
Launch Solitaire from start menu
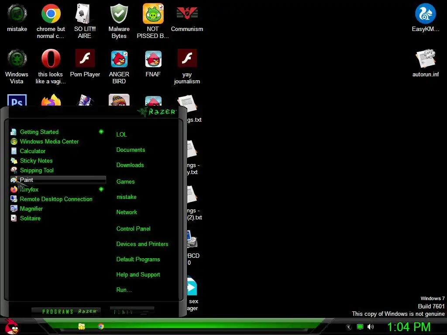(x=58, y=218)
